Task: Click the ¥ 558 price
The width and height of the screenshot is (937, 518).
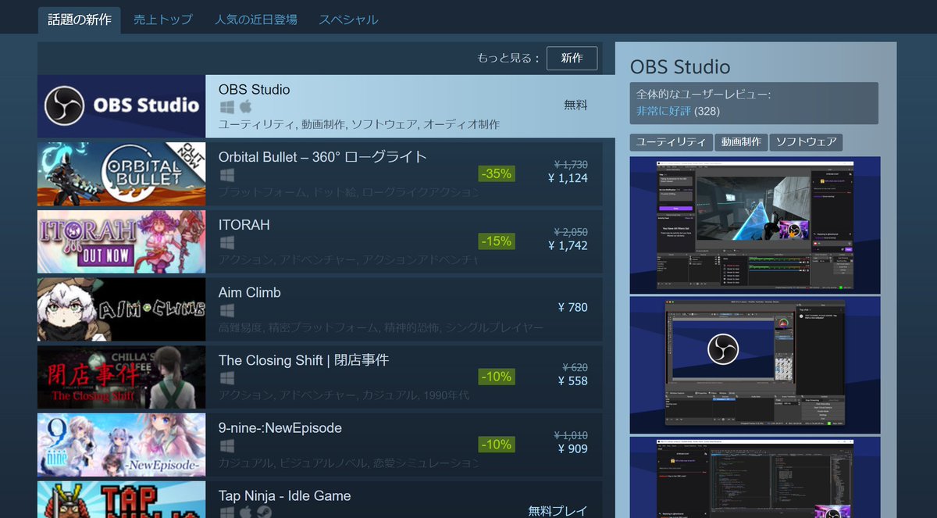Action: (x=572, y=381)
